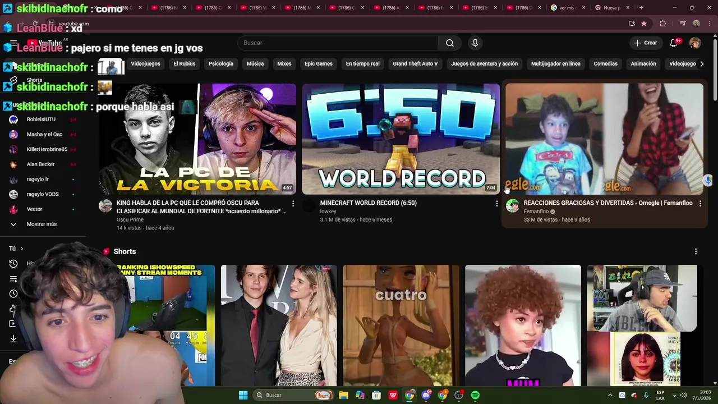Open lowkey channel link under Minecraft video
Image resolution: width=718 pixels, height=404 pixels.
point(328,212)
